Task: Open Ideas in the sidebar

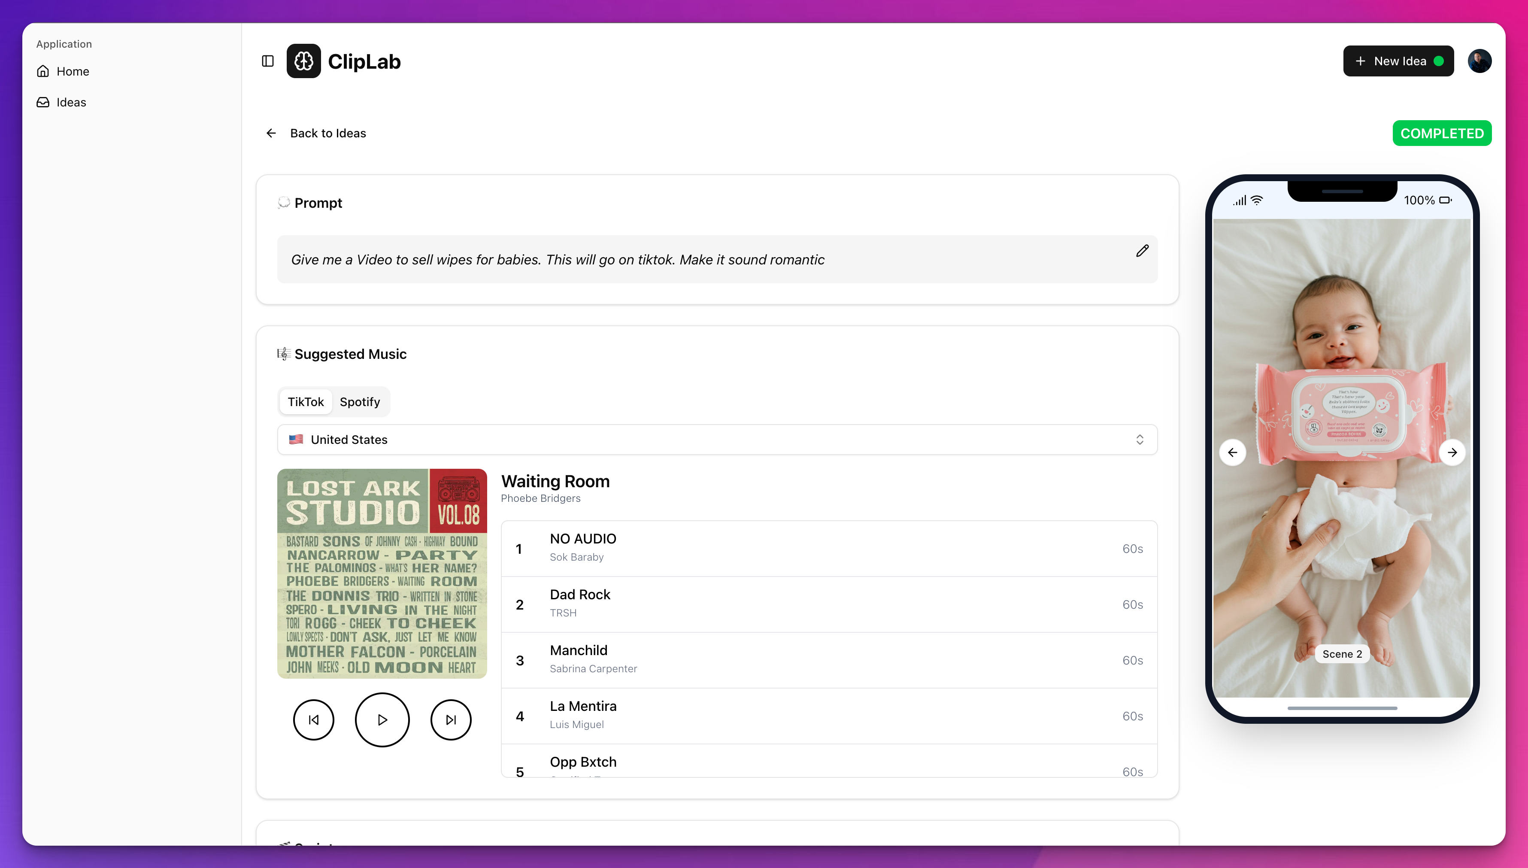Action: [x=71, y=102]
